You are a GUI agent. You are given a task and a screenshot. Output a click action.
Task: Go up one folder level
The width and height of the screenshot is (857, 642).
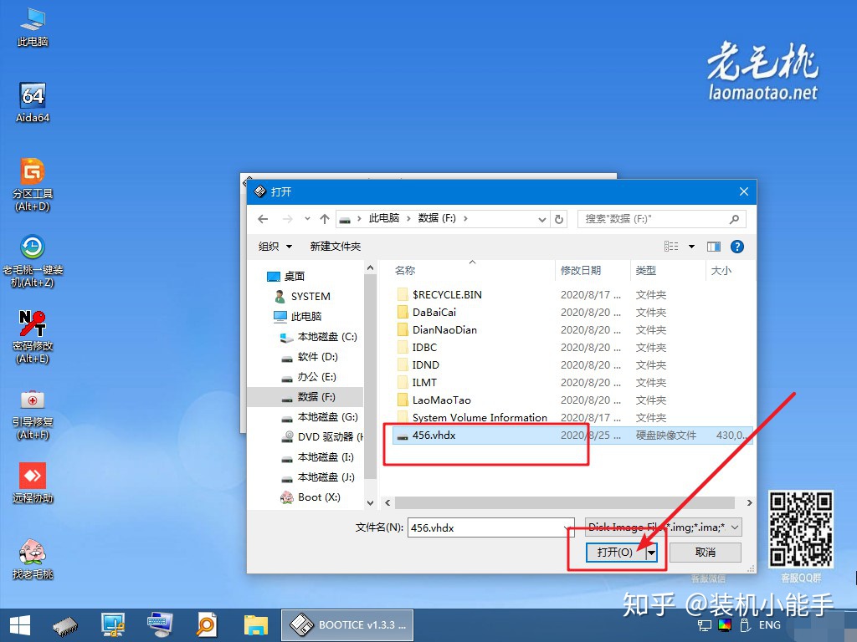325,219
